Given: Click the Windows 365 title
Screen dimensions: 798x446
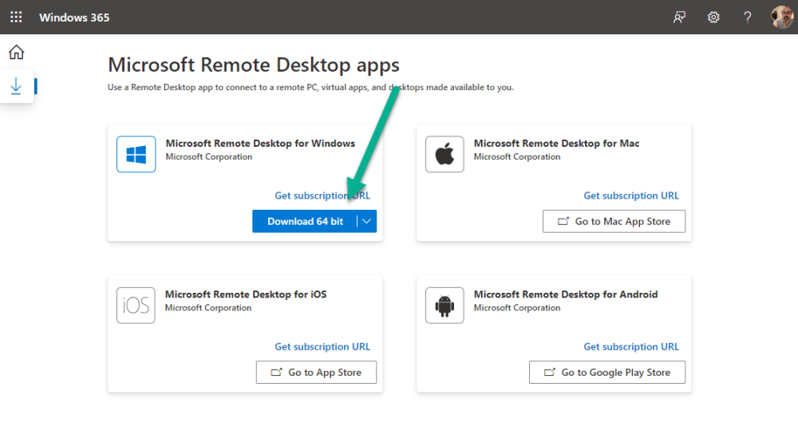Looking at the screenshot, I should (x=74, y=18).
